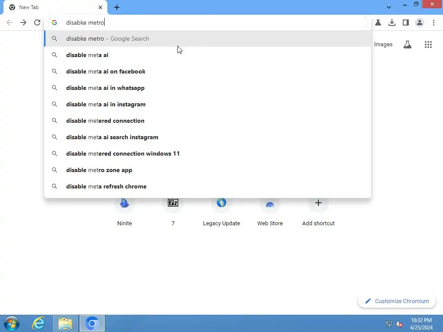Open the Ninite shortcut icon

tap(124, 203)
